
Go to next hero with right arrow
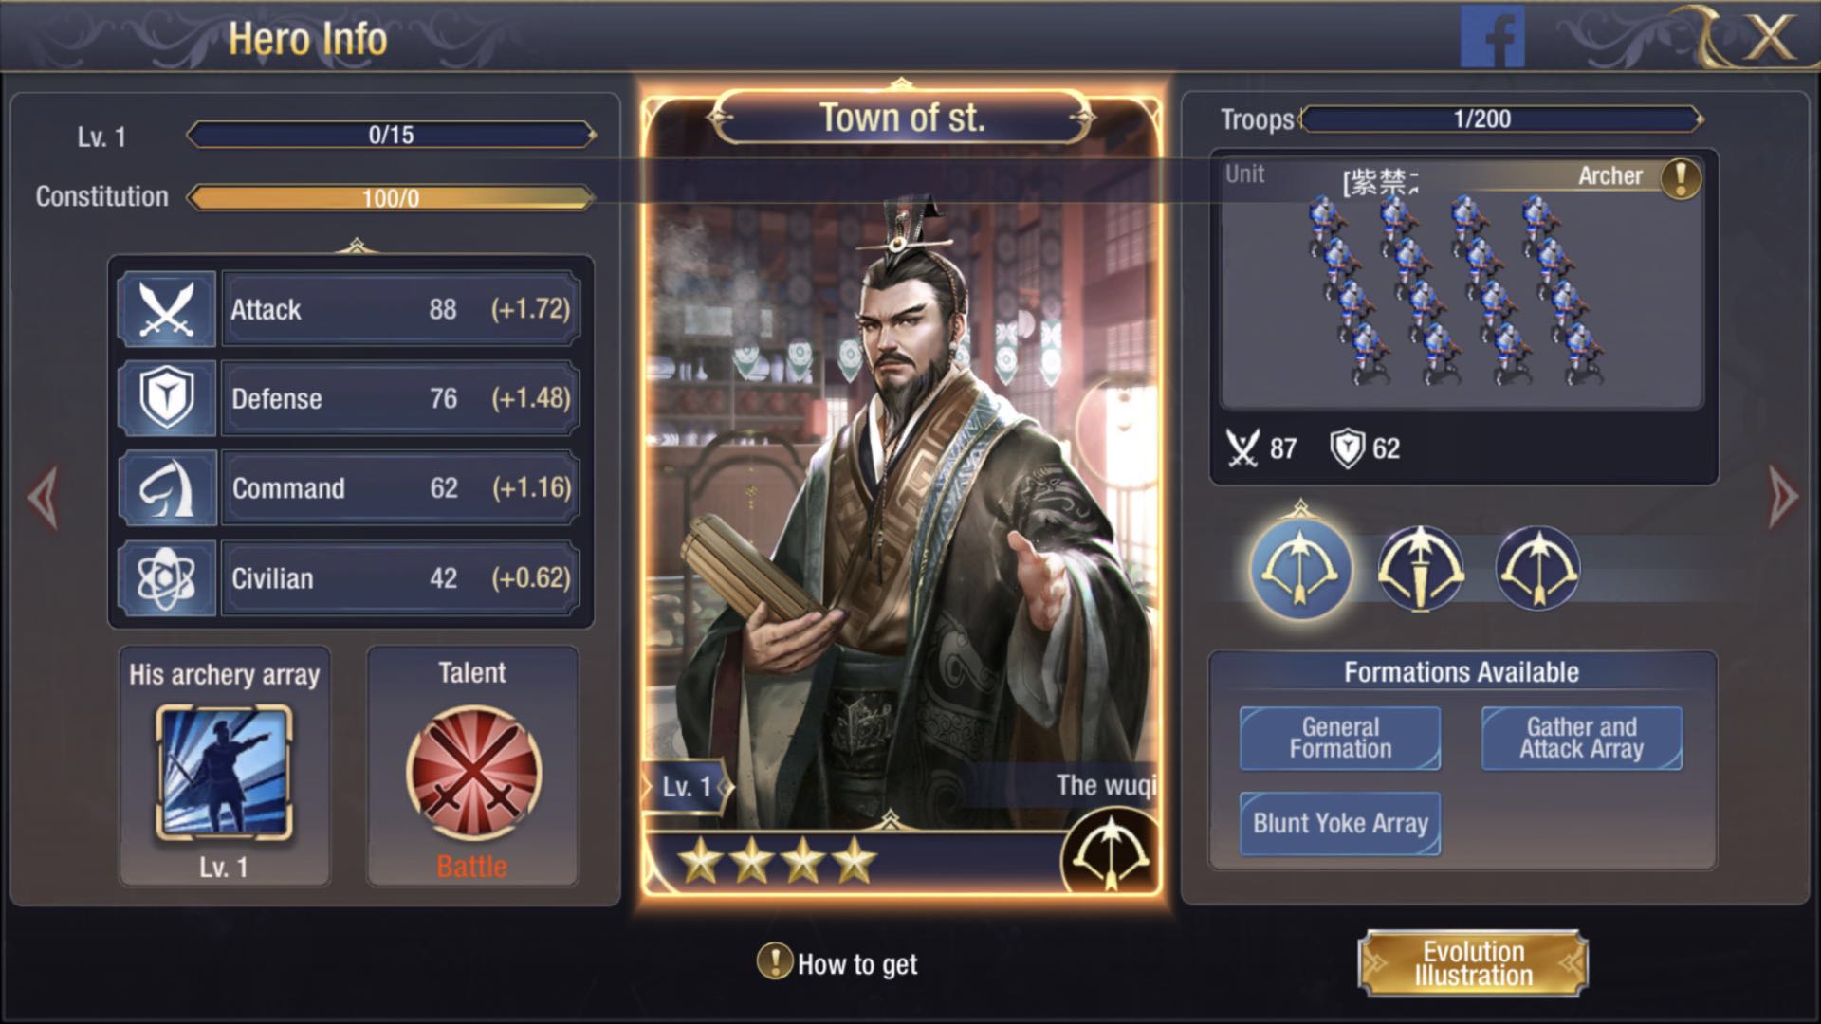point(1783,497)
